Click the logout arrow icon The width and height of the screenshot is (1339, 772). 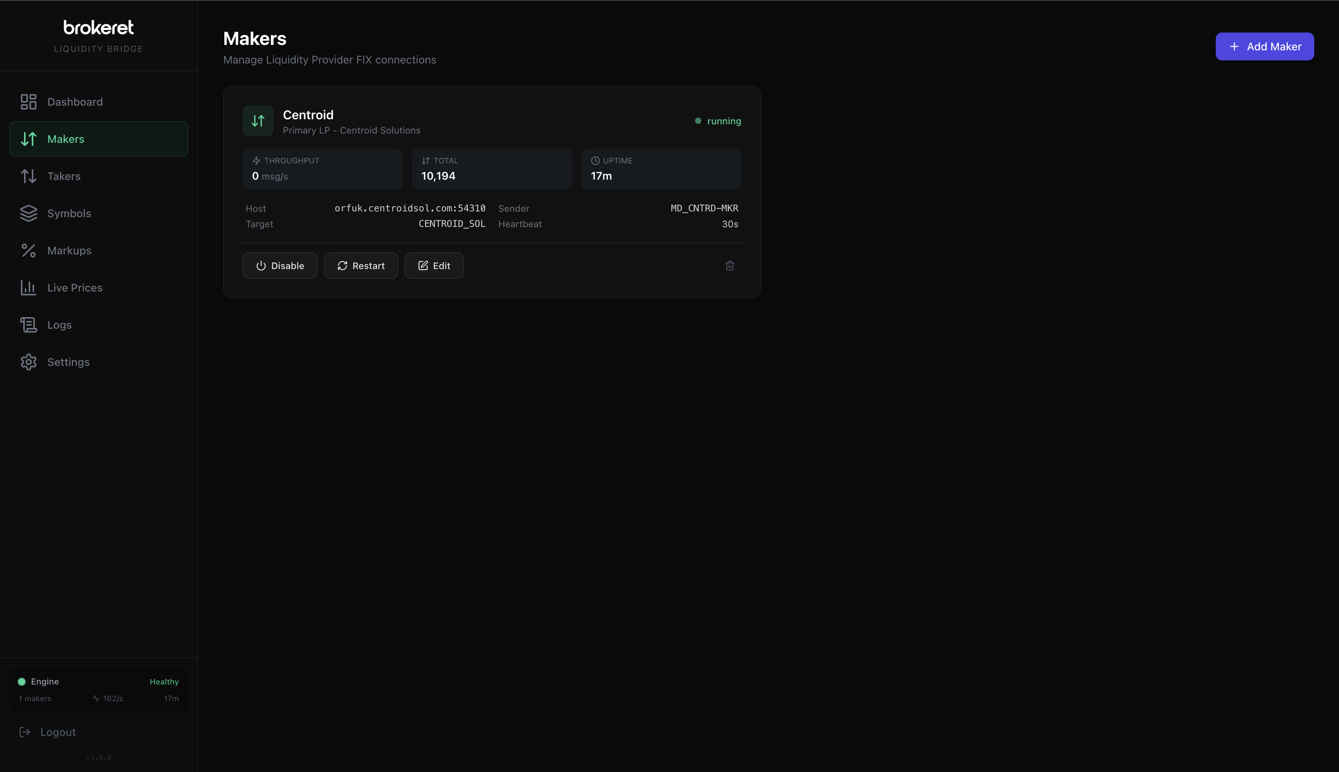click(x=26, y=732)
